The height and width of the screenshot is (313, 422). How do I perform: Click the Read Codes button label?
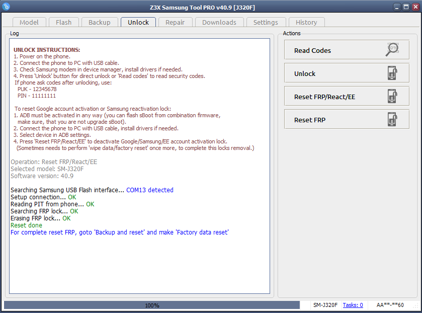pos(312,50)
